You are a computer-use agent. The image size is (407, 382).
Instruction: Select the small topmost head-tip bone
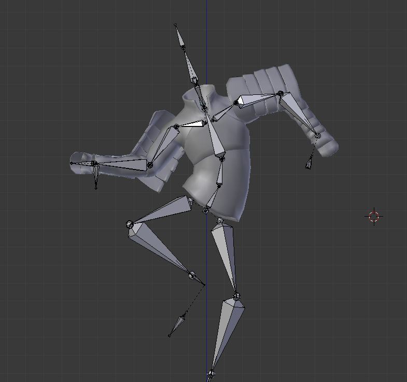tap(179, 36)
